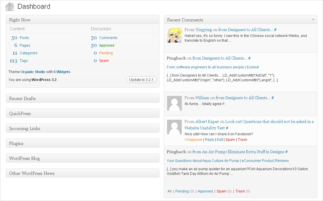Open the Posts link
323x201 pixels.
click(x=24, y=38)
